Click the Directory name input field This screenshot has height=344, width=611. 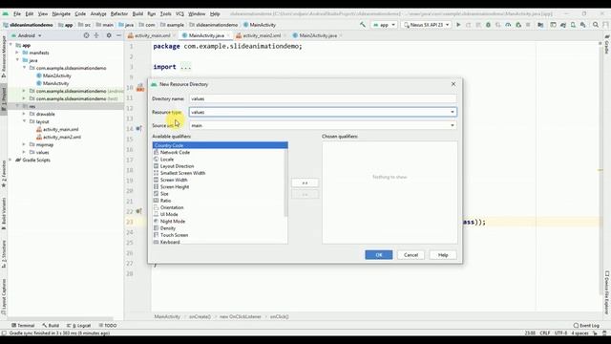click(323, 98)
